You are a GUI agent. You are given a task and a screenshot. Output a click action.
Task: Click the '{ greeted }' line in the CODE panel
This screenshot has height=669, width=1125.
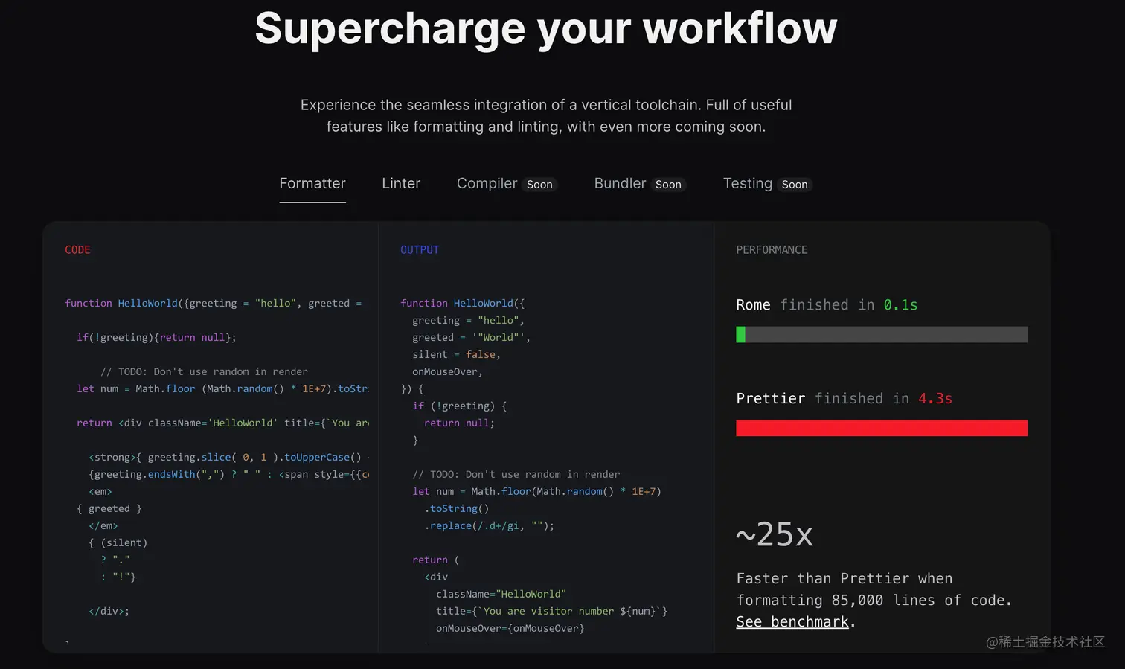coord(109,508)
